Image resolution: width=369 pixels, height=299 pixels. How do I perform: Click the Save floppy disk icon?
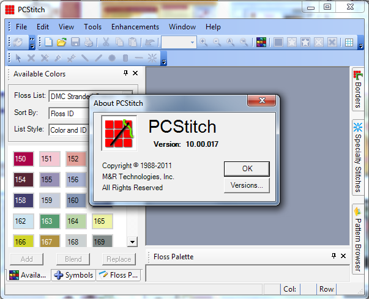pos(75,42)
